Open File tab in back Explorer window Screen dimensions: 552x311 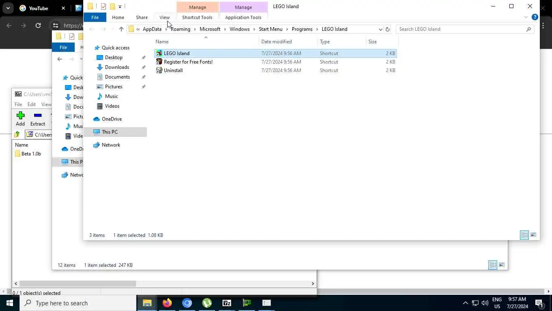click(63, 47)
